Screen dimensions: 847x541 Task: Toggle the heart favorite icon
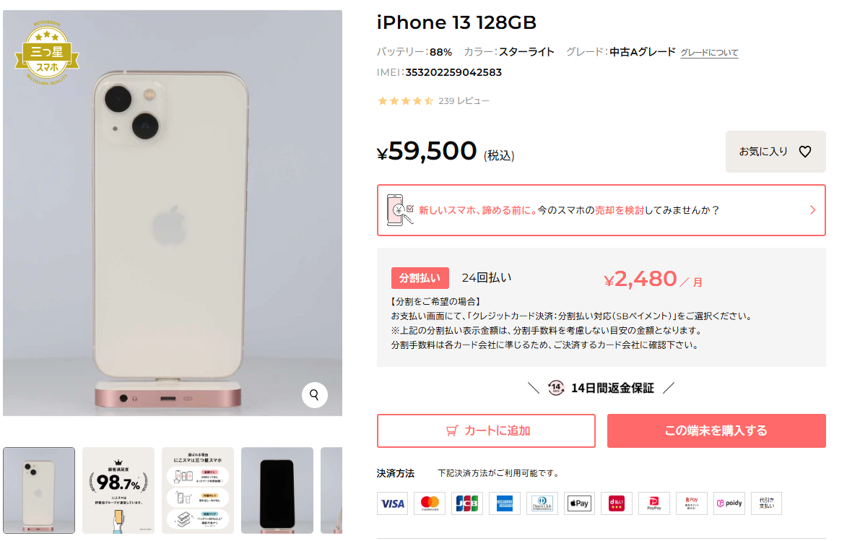coord(805,152)
